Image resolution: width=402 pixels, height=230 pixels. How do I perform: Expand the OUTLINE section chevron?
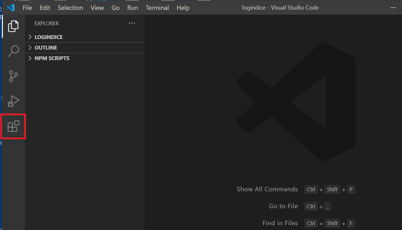pyautogui.click(x=30, y=48)
